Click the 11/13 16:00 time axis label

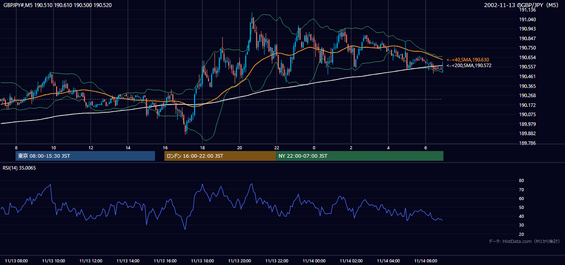pyautogui.click(x=165, y=261)
